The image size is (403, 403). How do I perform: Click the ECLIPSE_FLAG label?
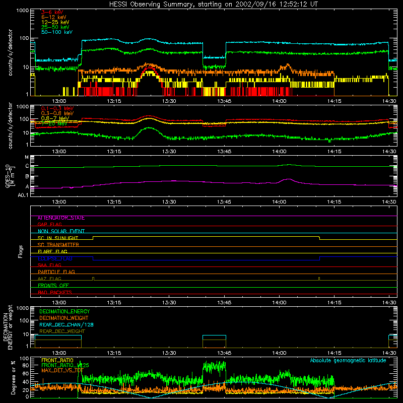point(55,258)
